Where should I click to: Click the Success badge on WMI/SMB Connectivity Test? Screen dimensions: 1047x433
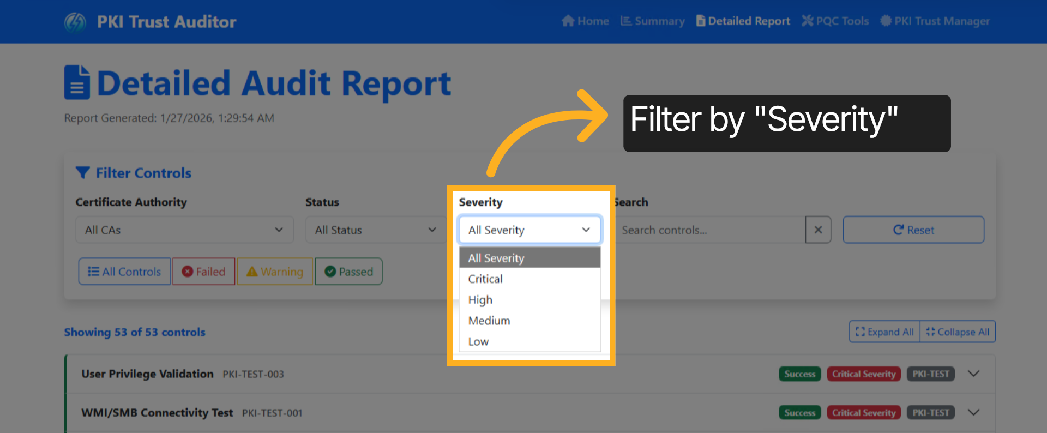[x=800, y=413]
